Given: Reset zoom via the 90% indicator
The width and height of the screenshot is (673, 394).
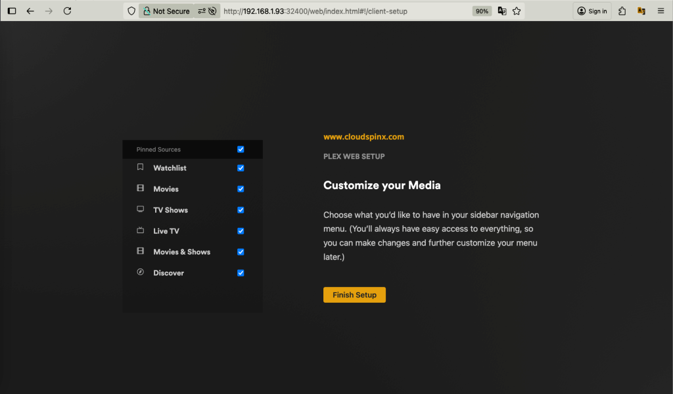Looking at the screenshot, I should [482, 11].
